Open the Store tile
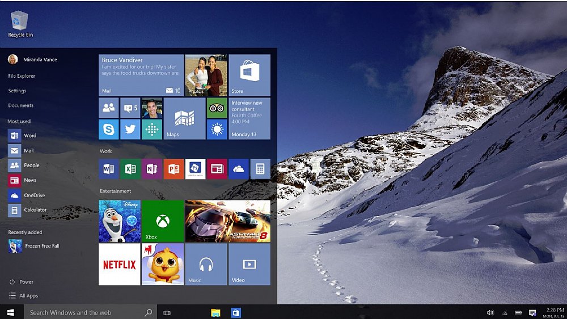Viewport: 567px width, 319px height. coord(249,75)
